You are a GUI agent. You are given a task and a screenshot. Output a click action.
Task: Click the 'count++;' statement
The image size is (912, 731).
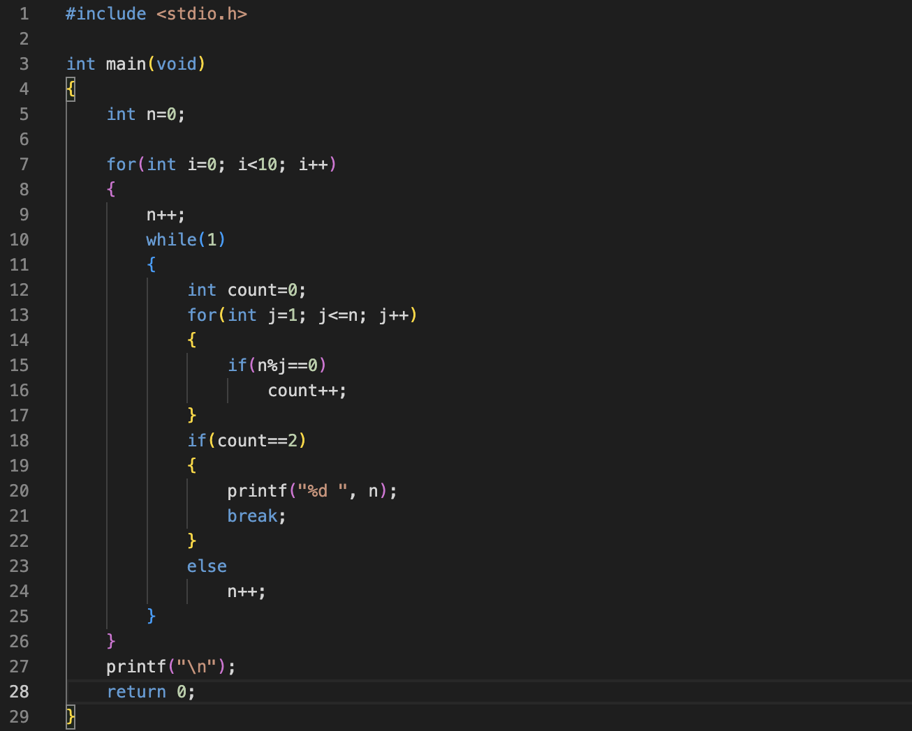[307, 391]
